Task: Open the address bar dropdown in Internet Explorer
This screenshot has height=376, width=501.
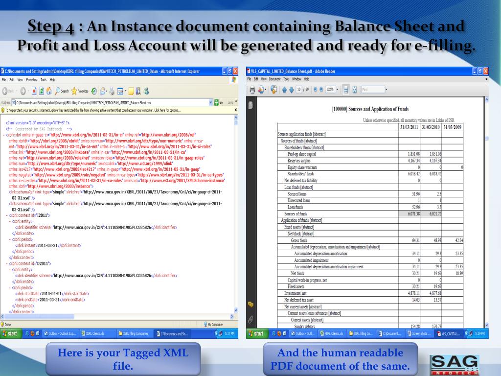Action: point(210,102)
